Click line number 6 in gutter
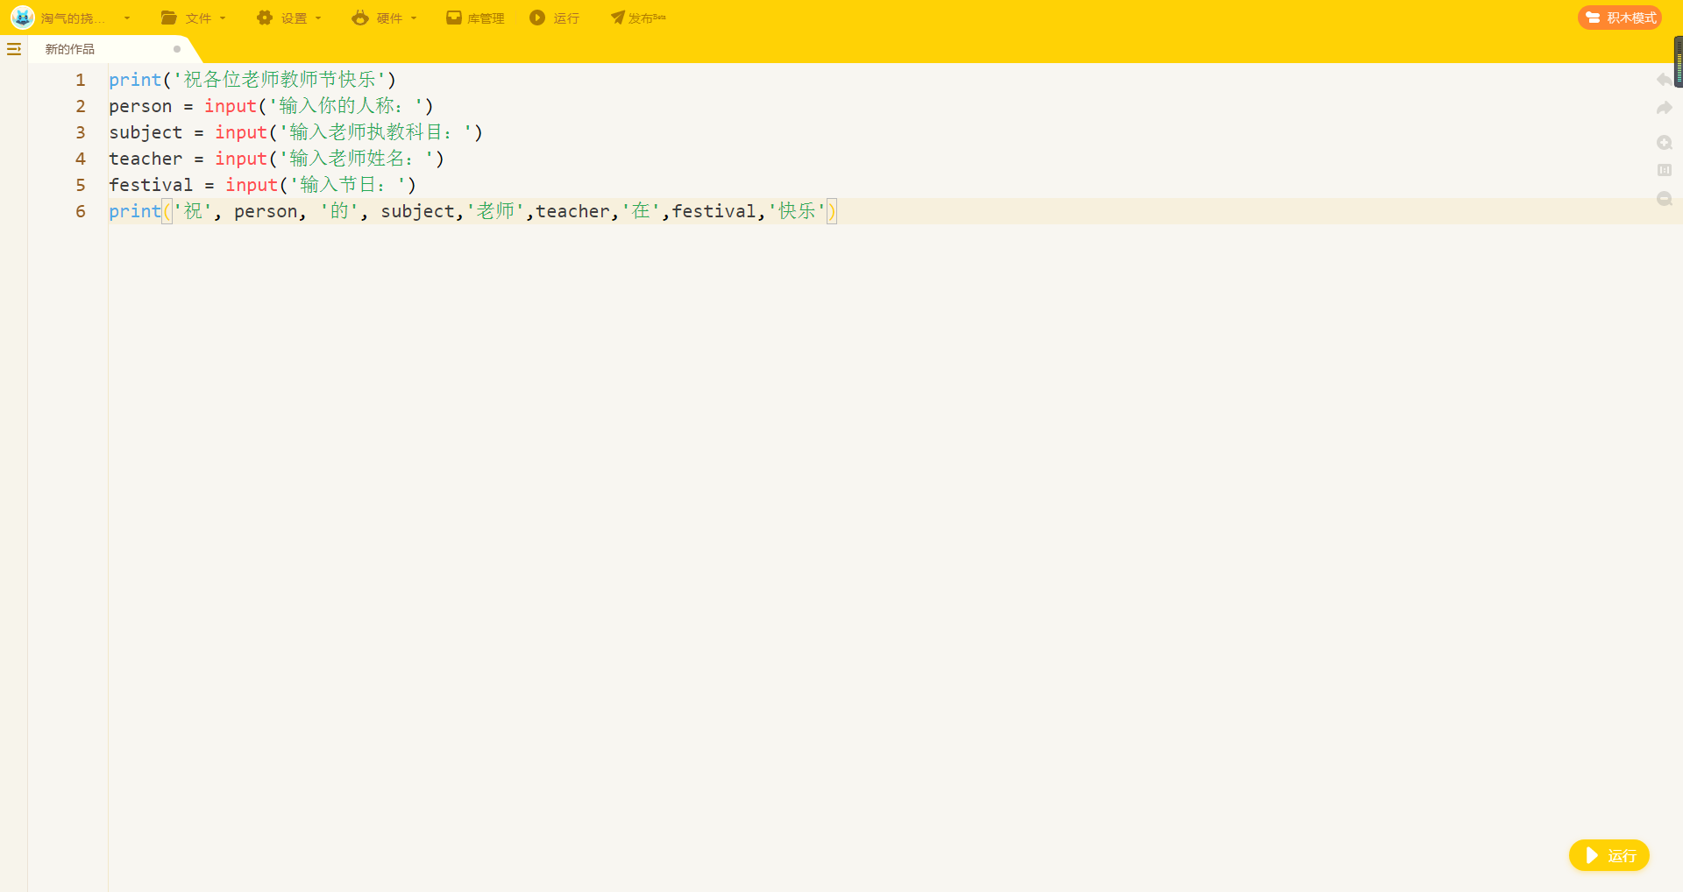 click(81, 211)
